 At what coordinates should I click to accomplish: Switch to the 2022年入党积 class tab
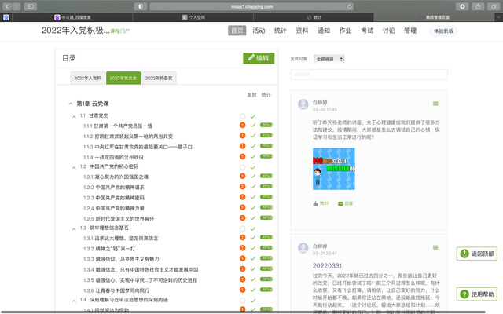87,78
